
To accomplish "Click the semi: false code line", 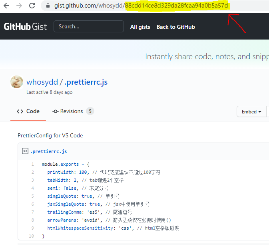I will coord(78,188).
